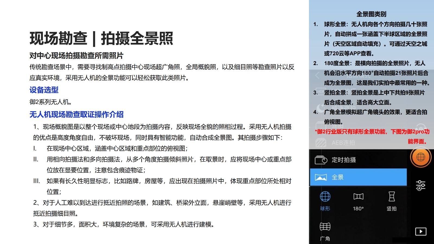This screenshot has width=434, height=244.
Task: Click the text 御2系列无人机
Action: click(51, 102)
